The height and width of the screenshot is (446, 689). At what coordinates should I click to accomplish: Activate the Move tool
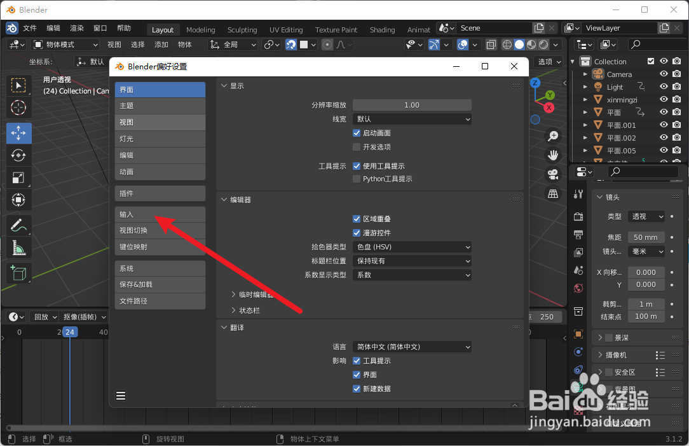click(x=18, y=133)
